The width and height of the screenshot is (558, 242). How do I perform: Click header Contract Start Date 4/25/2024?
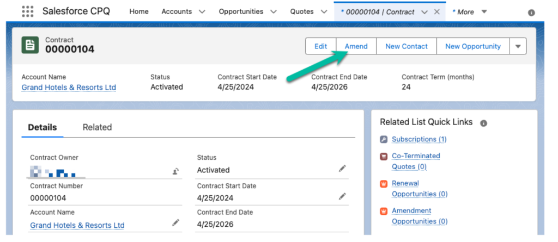click(x=235, y=87)
